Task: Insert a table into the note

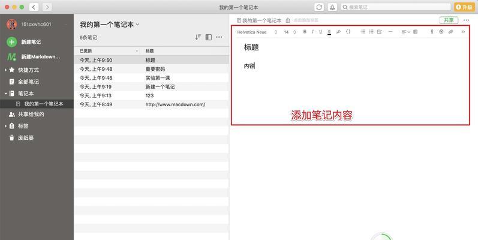Action: coord(415,32)
